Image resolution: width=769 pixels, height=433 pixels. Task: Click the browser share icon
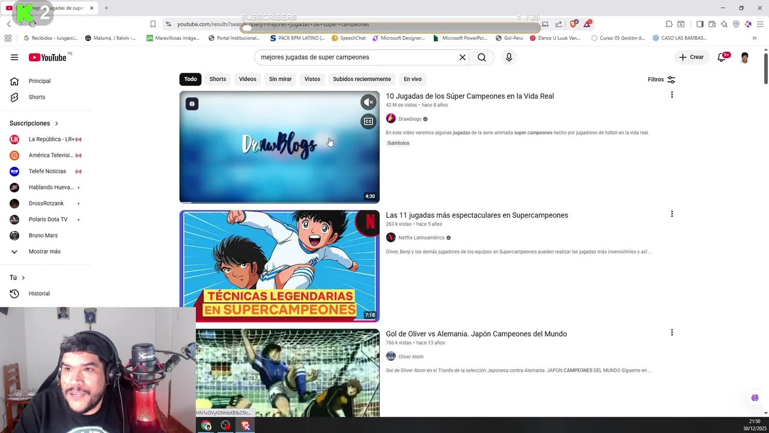pyautogui.click(x=559, y=24)
